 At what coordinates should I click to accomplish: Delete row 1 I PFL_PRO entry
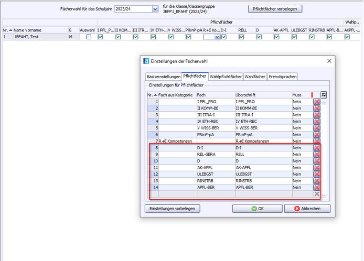(316, 101)
